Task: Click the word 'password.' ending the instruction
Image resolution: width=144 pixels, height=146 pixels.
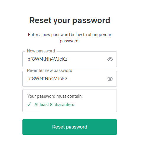Action: 70,41
